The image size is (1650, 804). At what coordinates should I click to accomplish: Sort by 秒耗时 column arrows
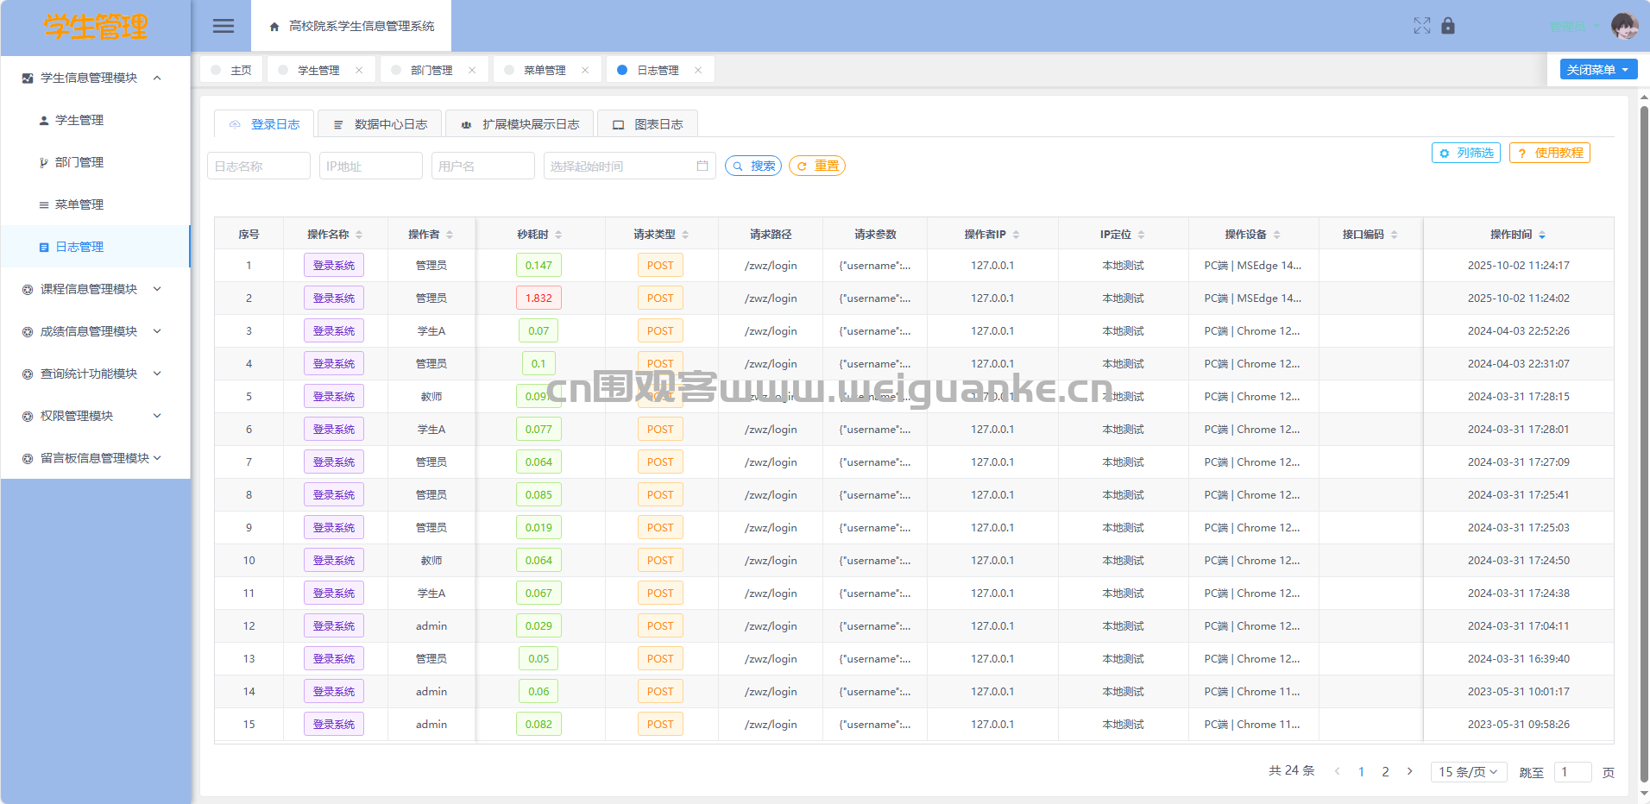(x=558, y=235)
